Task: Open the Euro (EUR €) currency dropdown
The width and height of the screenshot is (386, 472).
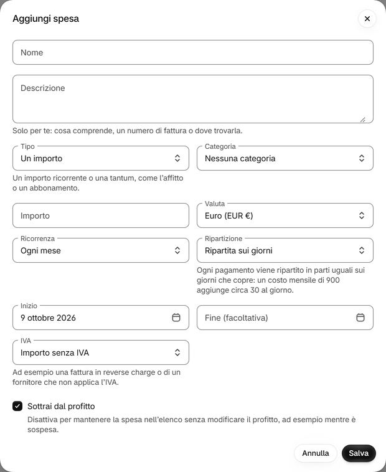Action: [x=285, y=215]
